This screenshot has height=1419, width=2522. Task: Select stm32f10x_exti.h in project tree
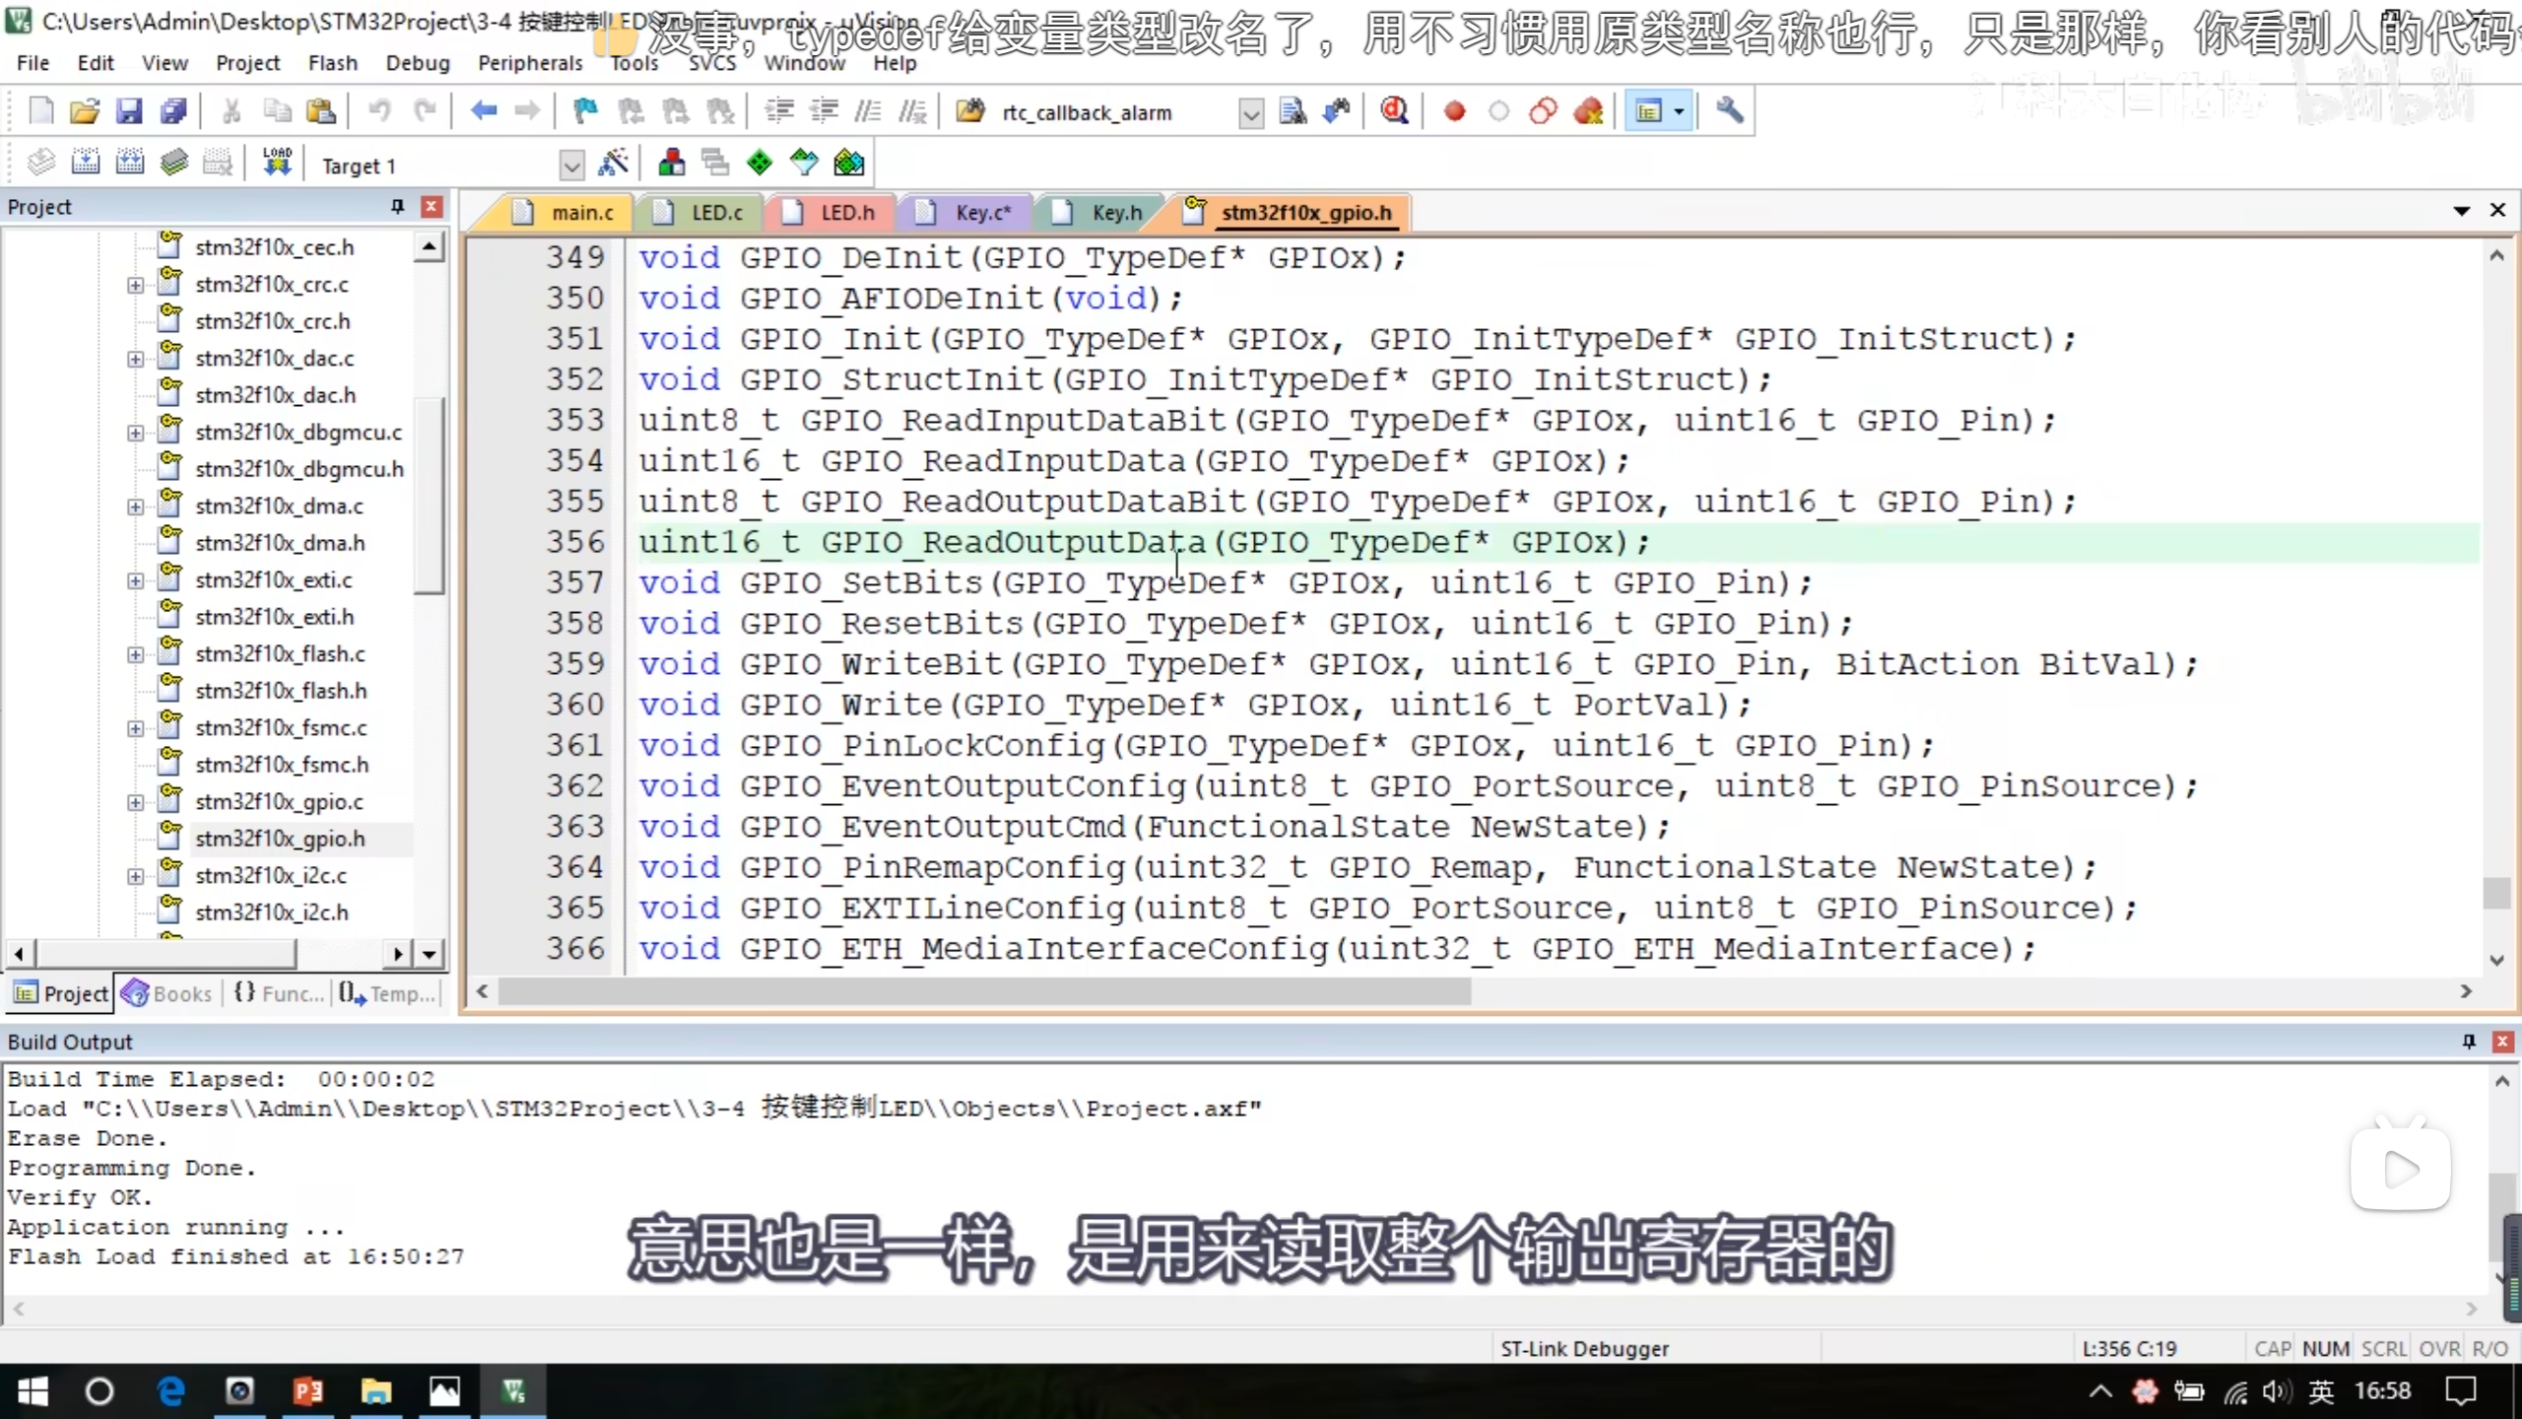point(274,617)
